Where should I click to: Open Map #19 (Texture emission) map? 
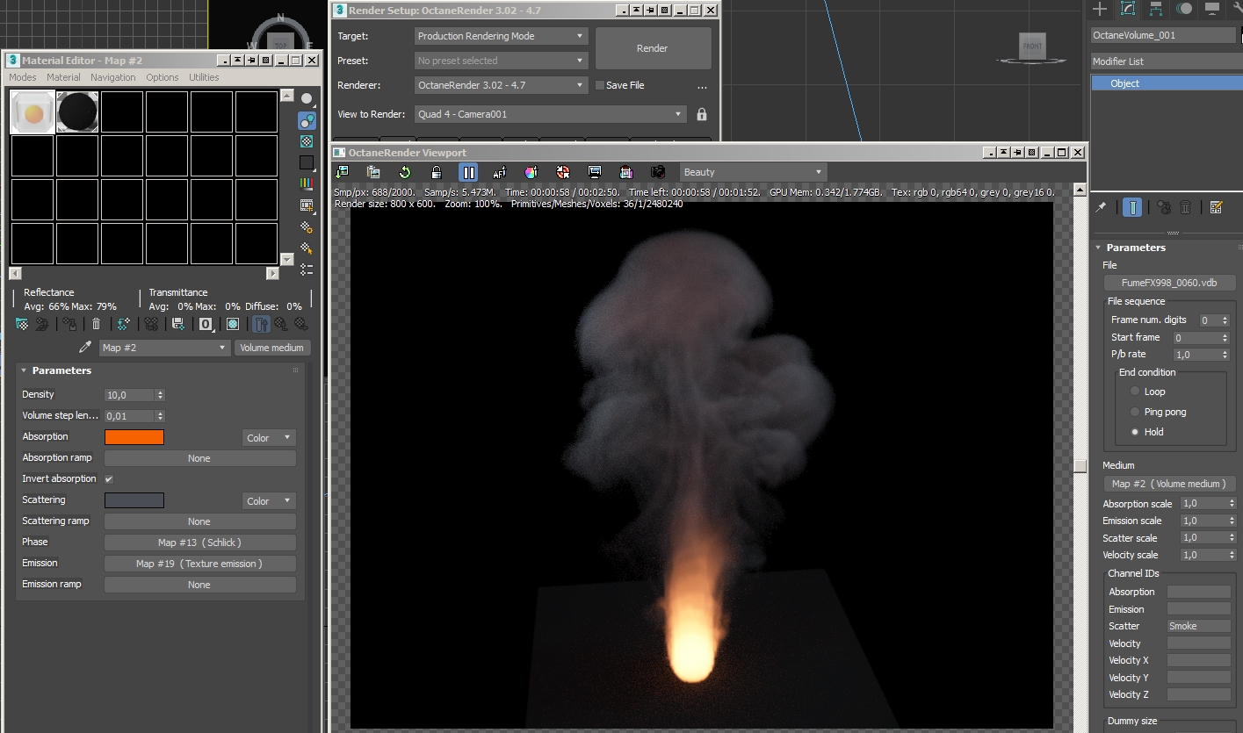click(200, 564)
